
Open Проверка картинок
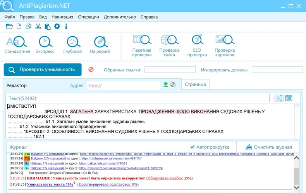(225, 46)
